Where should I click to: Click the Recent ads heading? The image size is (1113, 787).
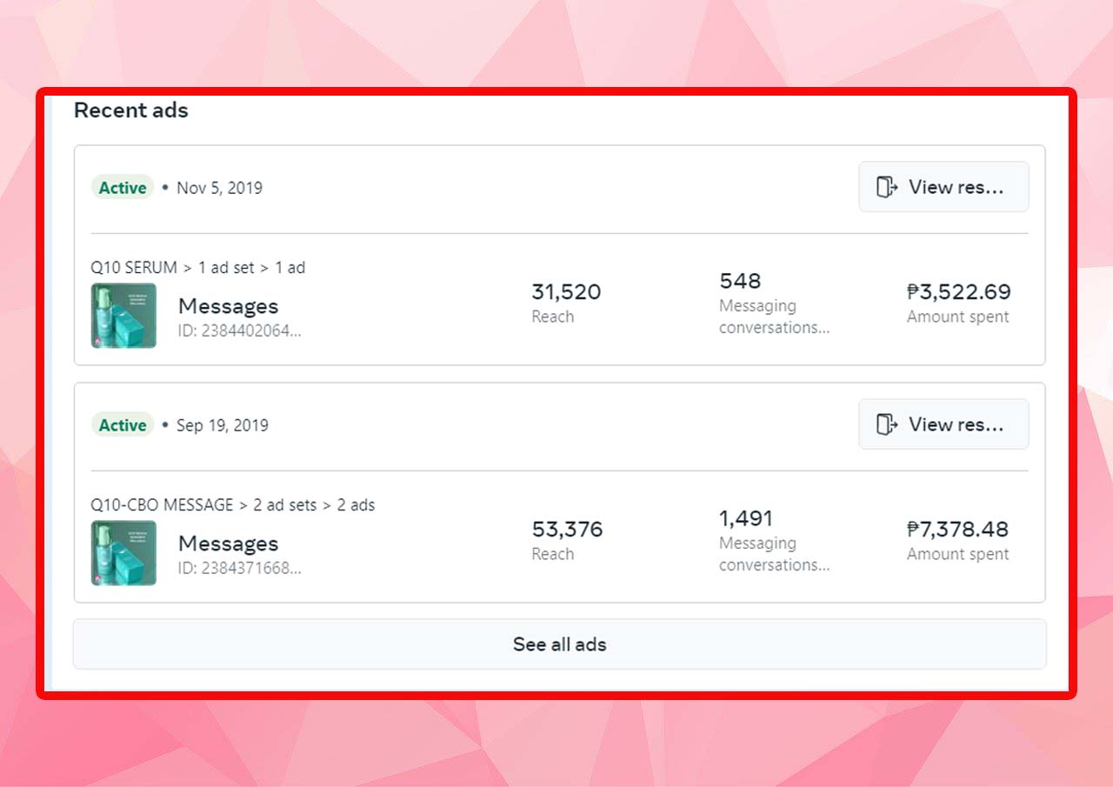[131, 110]
